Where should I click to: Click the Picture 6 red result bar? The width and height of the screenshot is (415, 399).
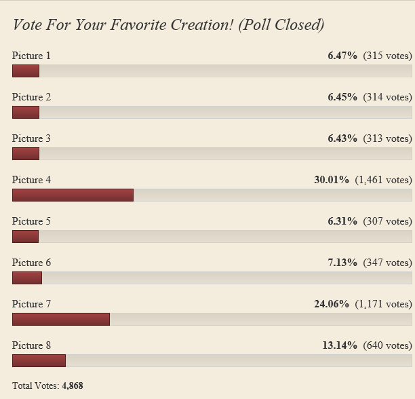(27, 278)
